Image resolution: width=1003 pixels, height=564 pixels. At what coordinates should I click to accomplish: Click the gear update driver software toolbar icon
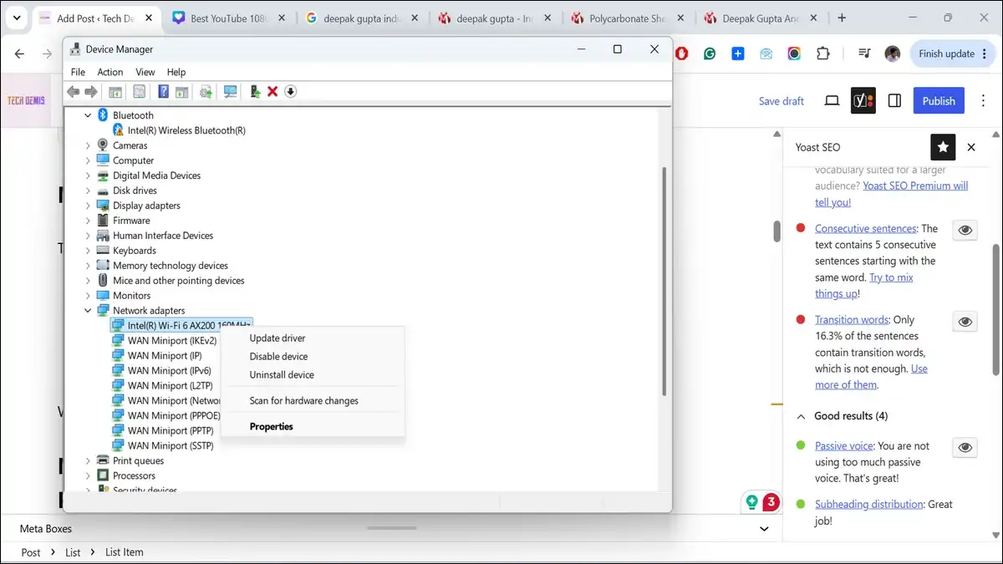(x=205, y=92)
